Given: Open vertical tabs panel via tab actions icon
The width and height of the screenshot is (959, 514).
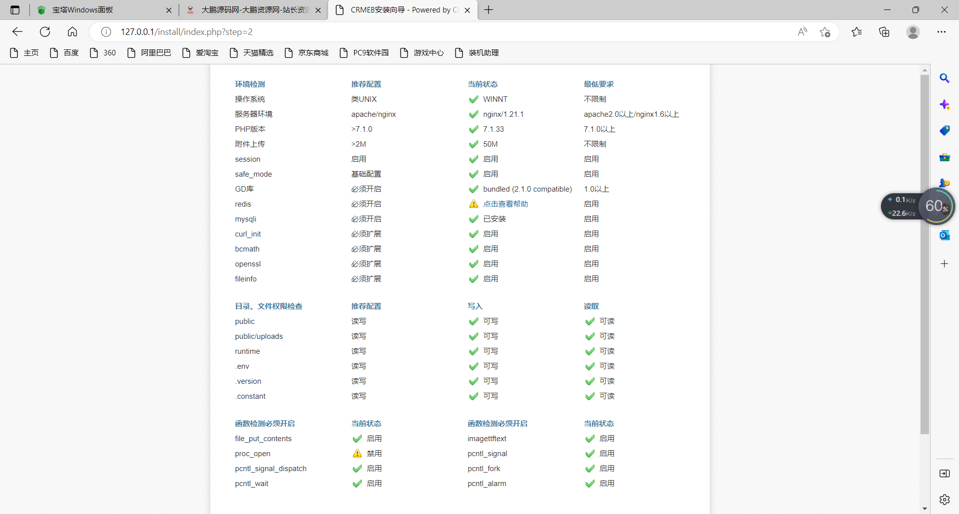Looking at the screenshot, I should click(x=14, y=9).
